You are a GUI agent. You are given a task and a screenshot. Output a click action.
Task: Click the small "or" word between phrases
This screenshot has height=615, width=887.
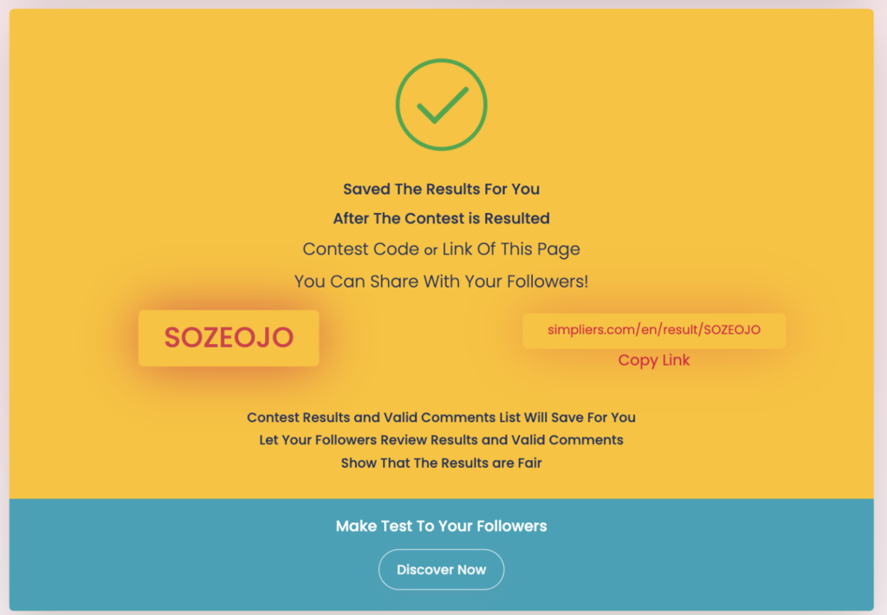point(431,250)
